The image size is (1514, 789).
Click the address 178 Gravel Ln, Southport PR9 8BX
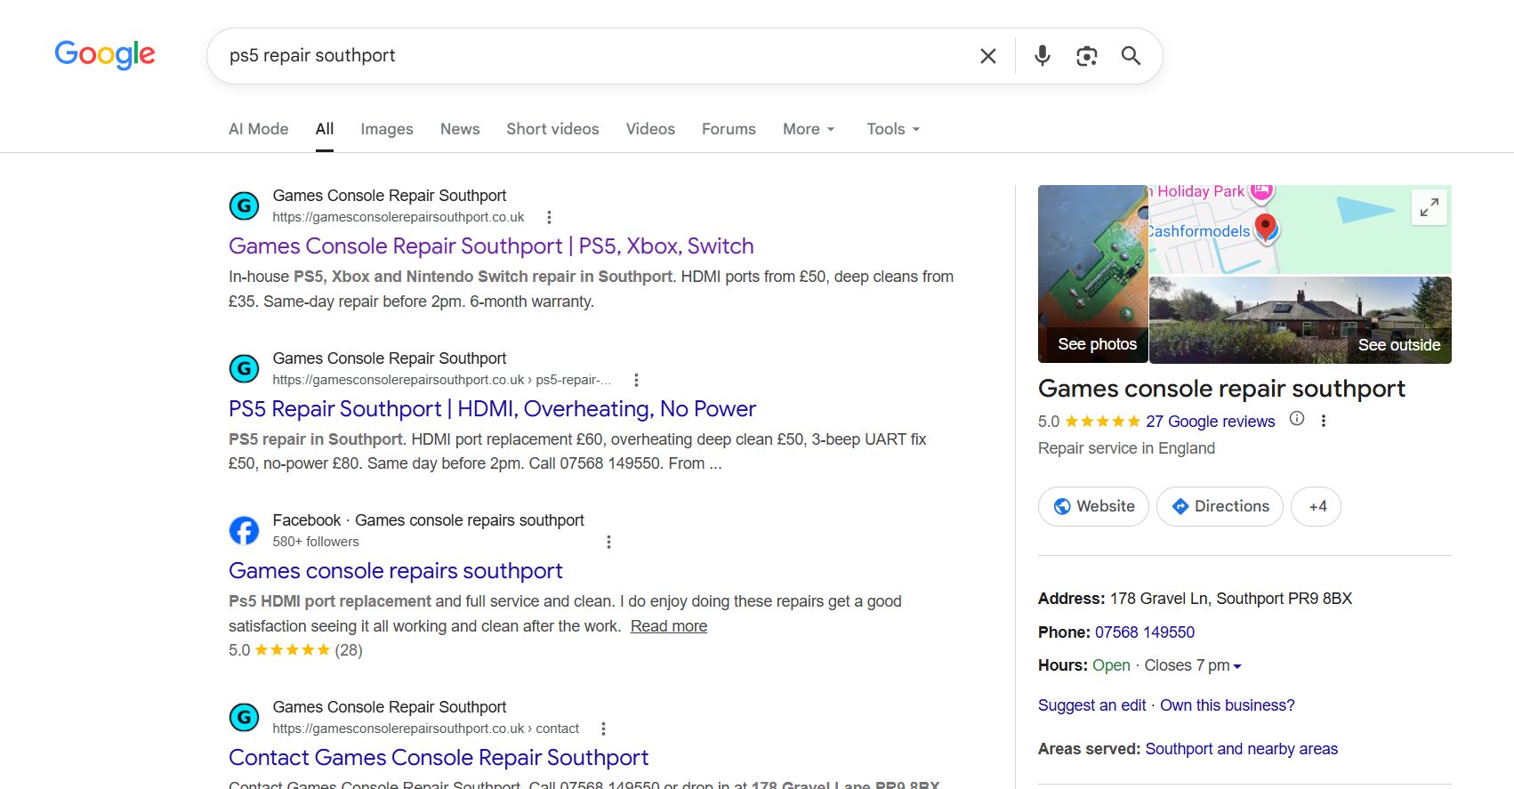tap(1231, 599)
